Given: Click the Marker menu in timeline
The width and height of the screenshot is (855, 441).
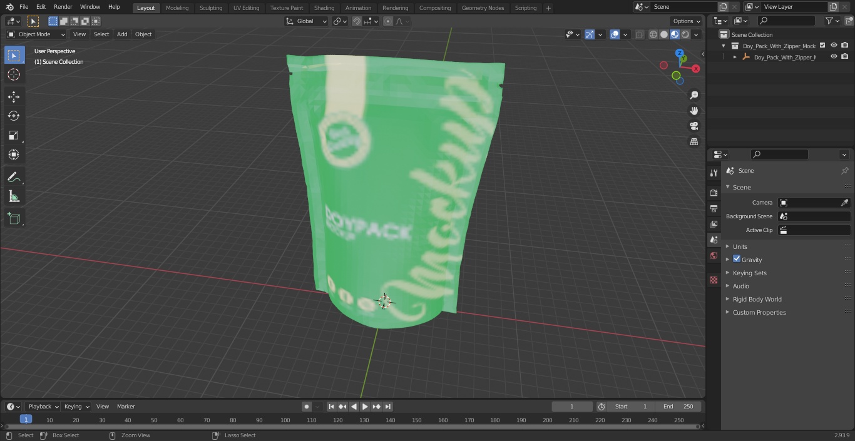Looking at the screenshot, I should click(x=126, y=407).
